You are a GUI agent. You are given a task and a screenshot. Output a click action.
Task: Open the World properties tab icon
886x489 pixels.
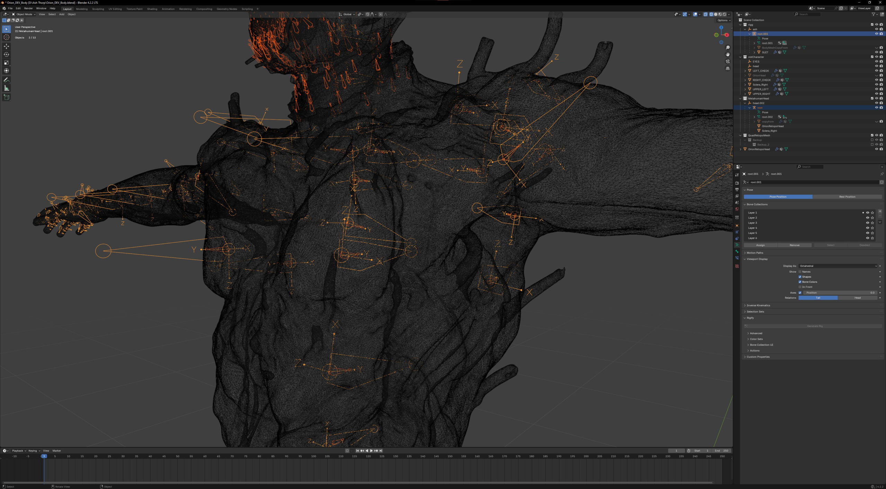pyautogui.click(x=737, y=209)
